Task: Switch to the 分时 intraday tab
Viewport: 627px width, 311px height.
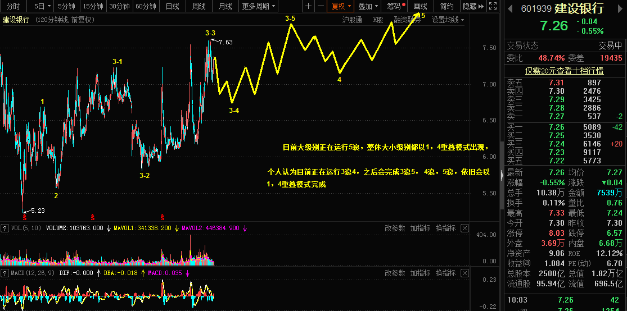Action: click(13, 6)
